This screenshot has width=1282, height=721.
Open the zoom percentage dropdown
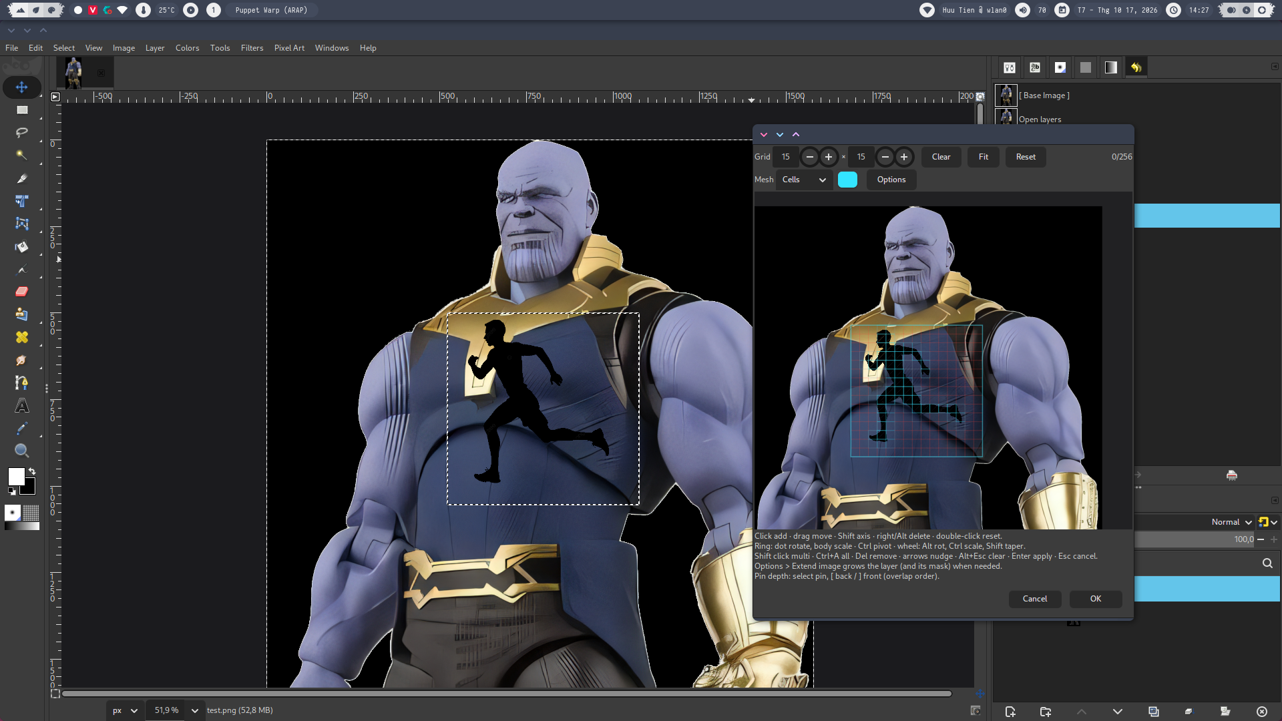pyautogui.click(x=195, y=710)
